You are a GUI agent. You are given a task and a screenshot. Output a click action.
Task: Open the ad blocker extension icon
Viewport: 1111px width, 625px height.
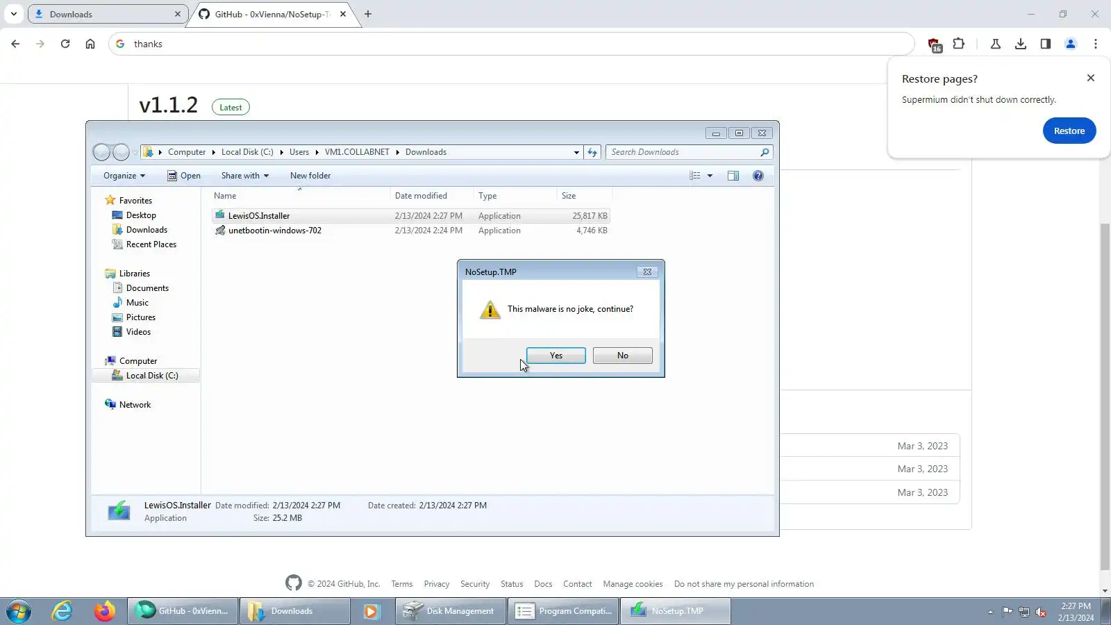935,44
